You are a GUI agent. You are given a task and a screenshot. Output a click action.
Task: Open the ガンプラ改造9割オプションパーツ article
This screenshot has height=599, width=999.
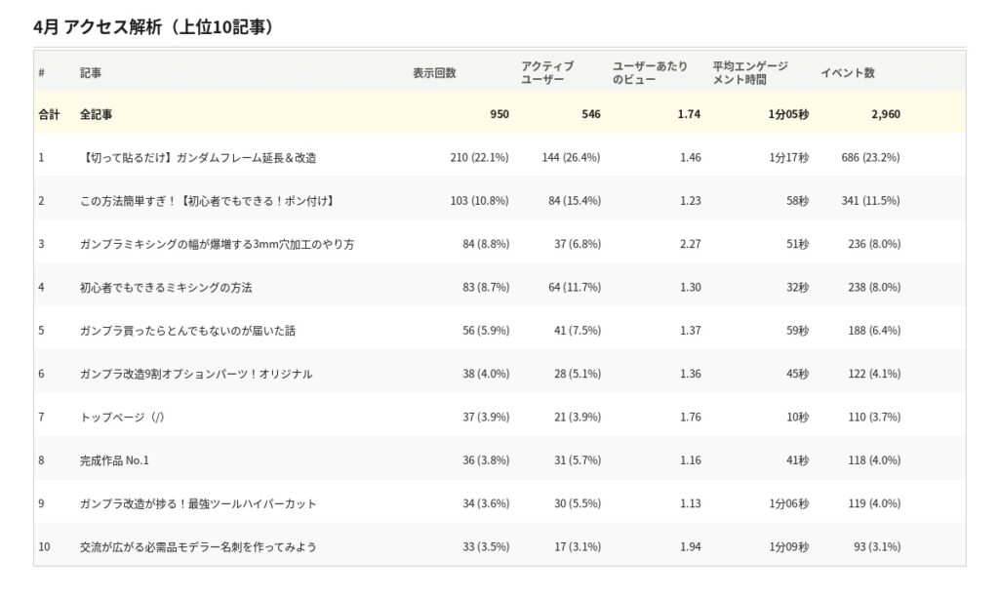pyautogui.click(x=196, y=374)
